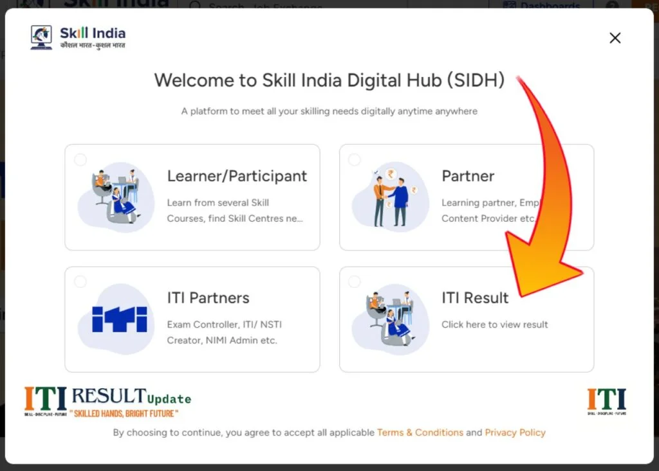Click 'Click here to view result' text
The width and height of the screenshot is (659, 471).
coord(495,324)
